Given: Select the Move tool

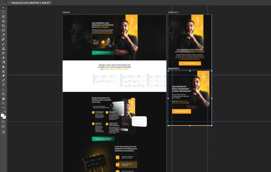Looking at the screenshot, I should [3, 7].
